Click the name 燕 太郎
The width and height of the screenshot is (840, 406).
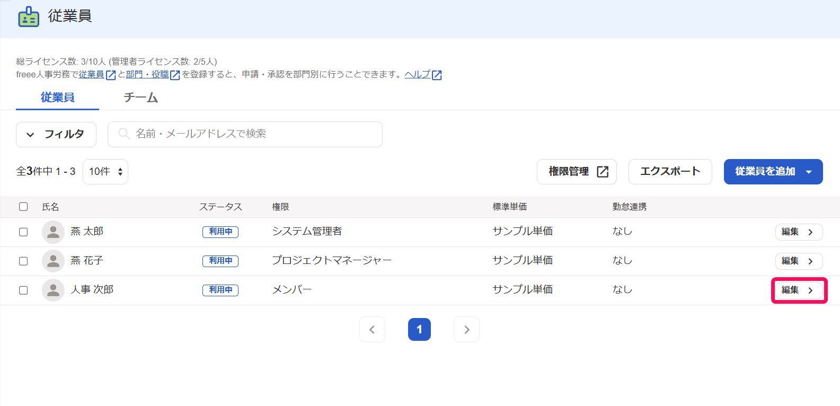[x=87, y=232]
